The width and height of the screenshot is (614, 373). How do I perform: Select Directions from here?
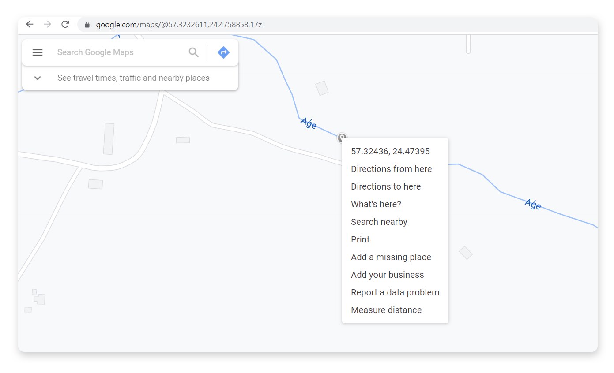[x=391, y=169]
